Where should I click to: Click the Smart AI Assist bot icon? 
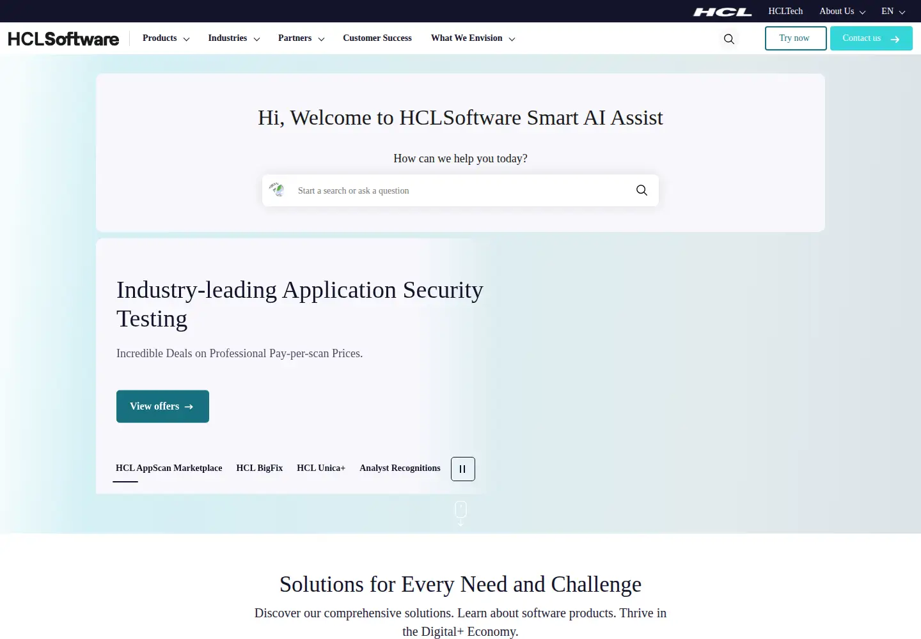tap(277, 190)
